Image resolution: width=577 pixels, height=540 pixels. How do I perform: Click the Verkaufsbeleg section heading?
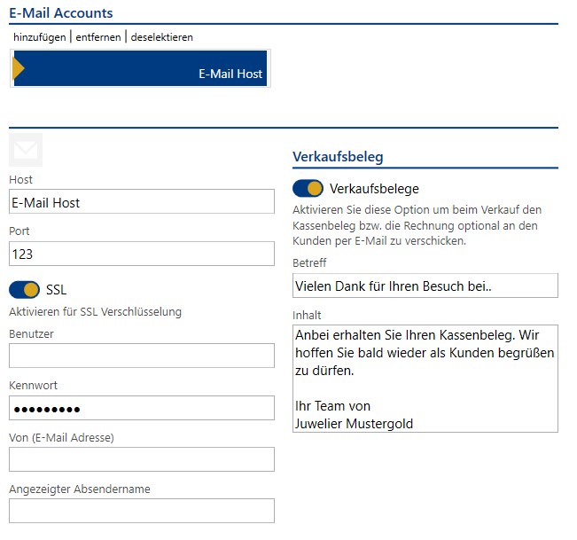(338, 156)
